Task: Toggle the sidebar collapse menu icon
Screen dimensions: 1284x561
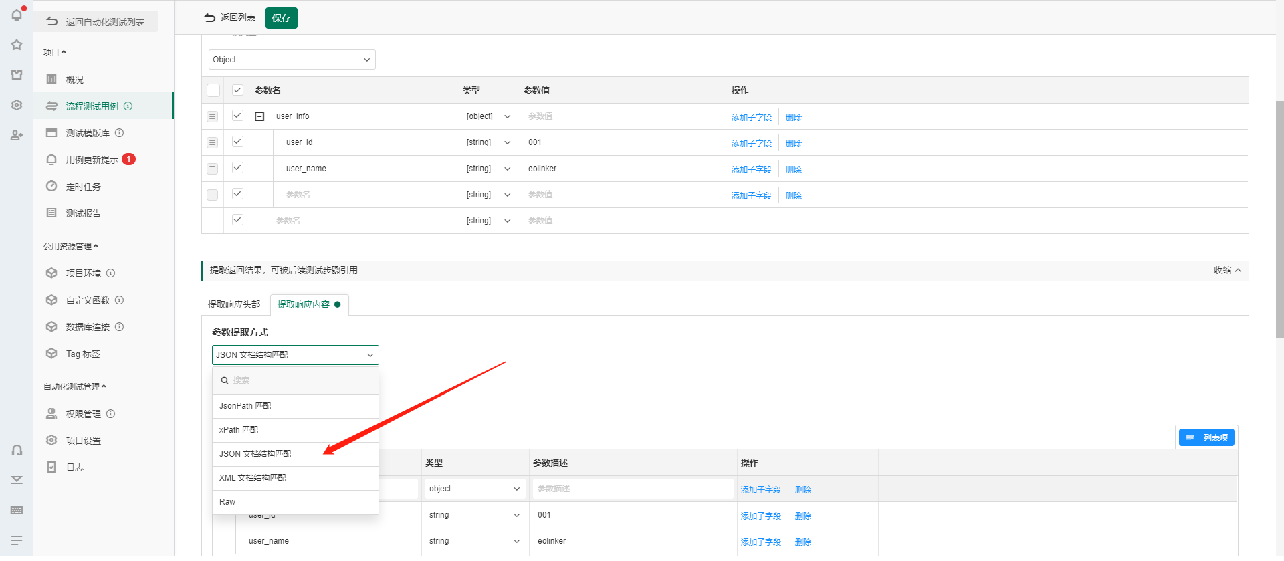Action: point(17,540)
